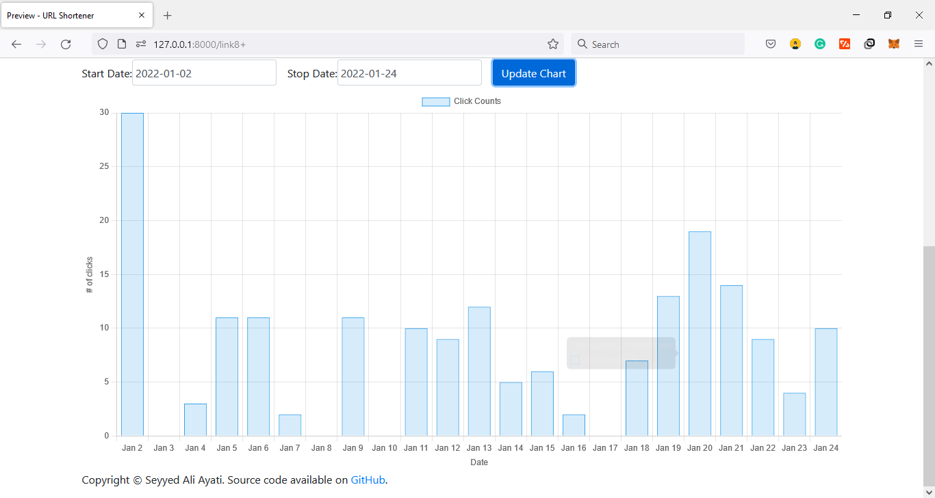Click the "Jan 17" axis label
Viewport: 935px width, 498px height.
605,448
